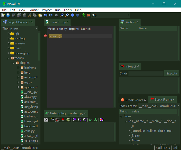Click the blue Navigate back arrow
181x150 pixels.
(x=72, y=15)
